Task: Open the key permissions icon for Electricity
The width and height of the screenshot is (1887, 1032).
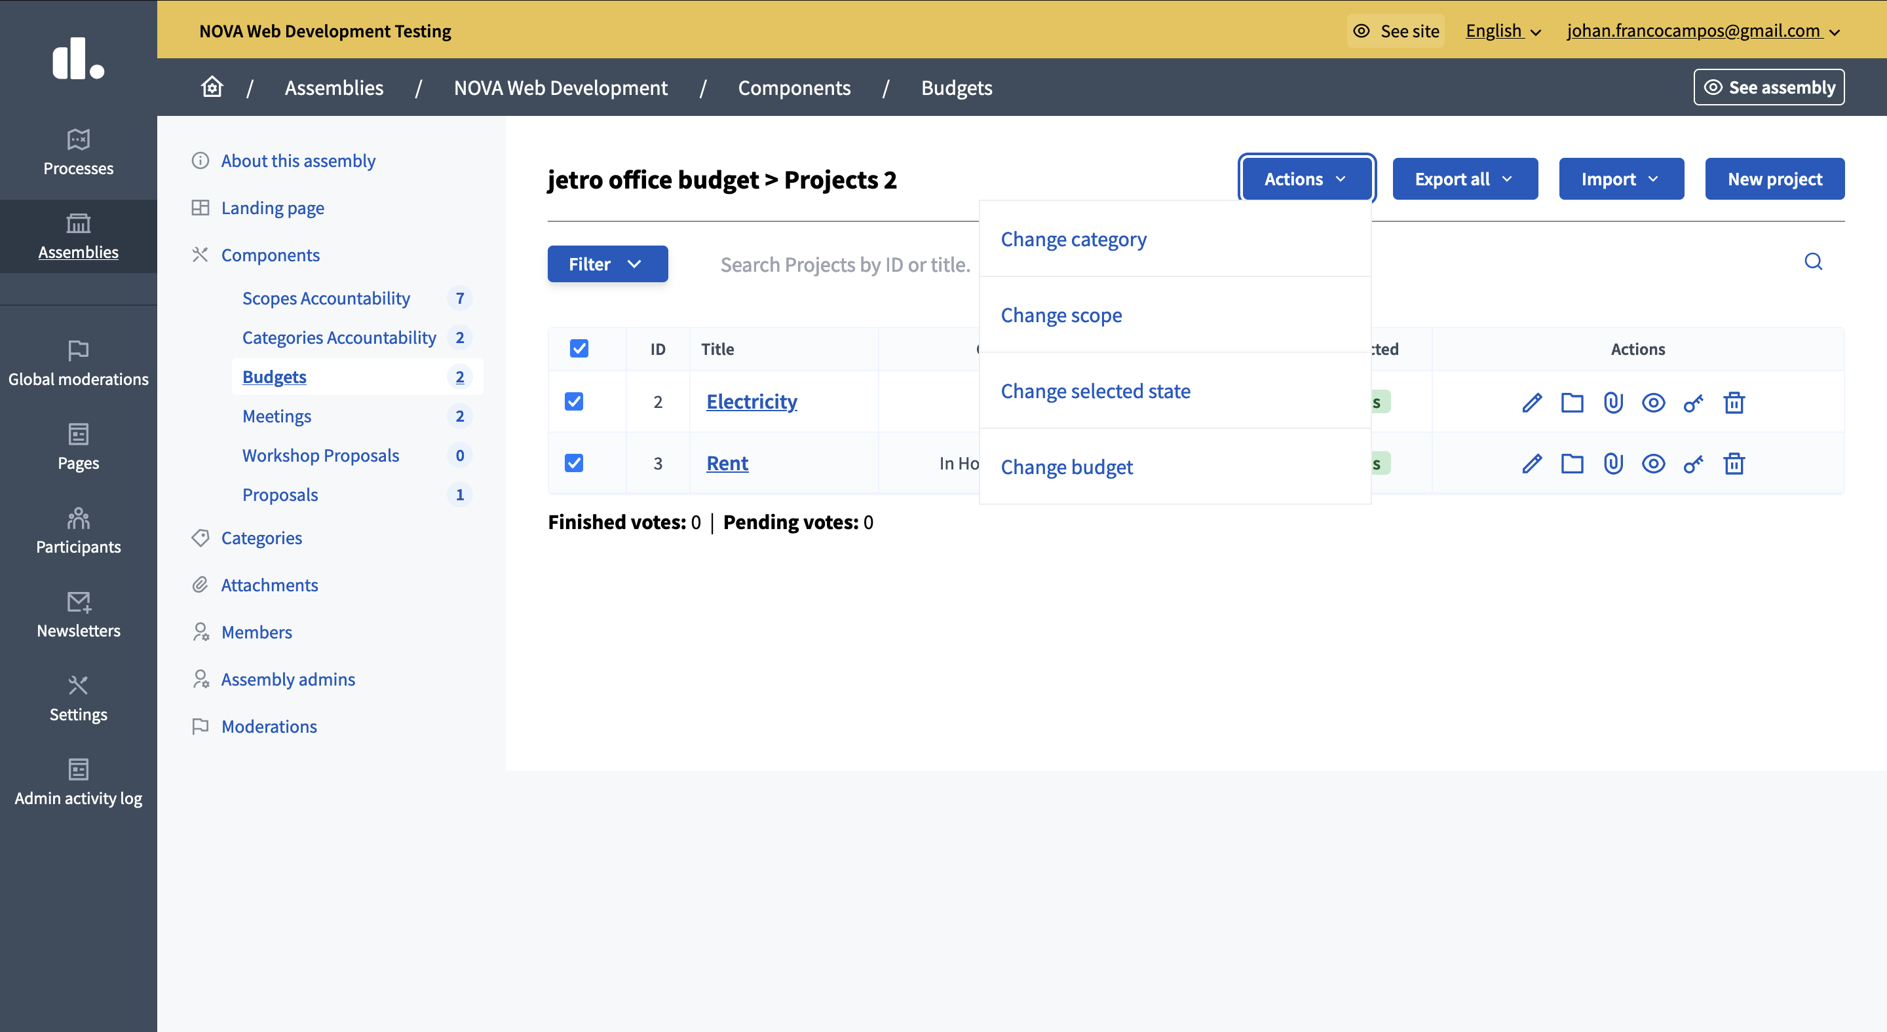Action: pyautogui.click(x=1693, y=403)
